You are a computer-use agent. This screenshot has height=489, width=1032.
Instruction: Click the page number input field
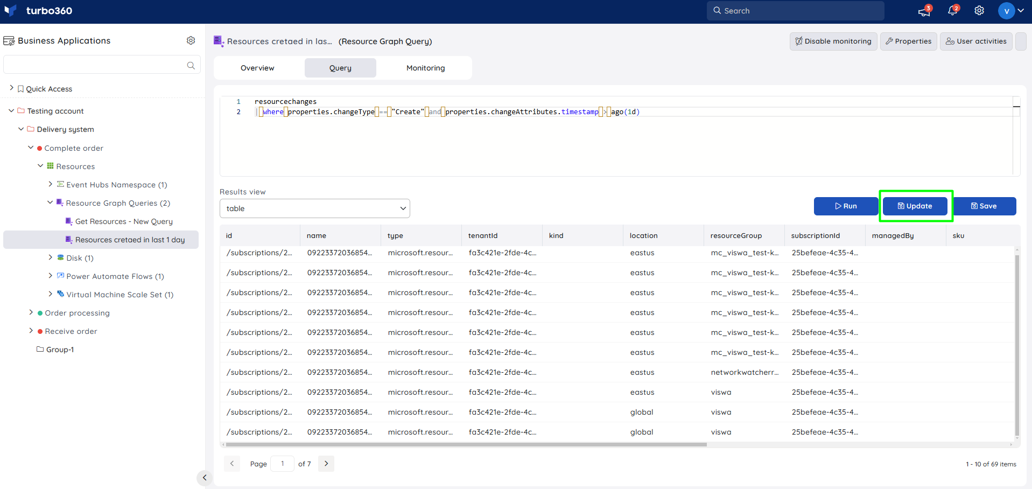coord(282,464)
